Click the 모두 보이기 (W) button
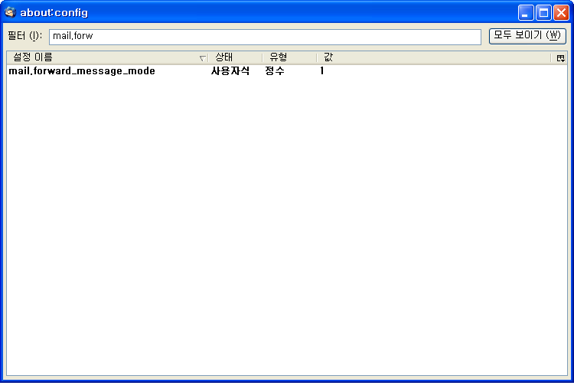 pyautogui.click(x=527, y=36)
